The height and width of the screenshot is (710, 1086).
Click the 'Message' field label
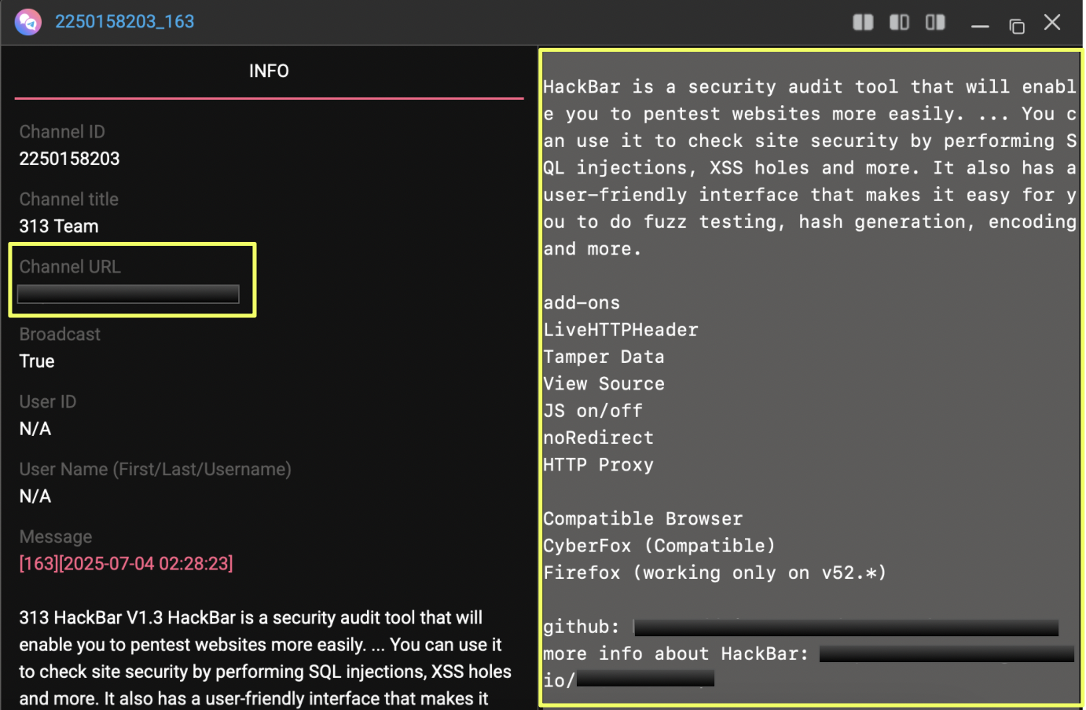coord(56,537)
